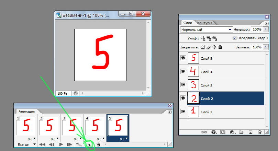
Task: Open the Всегда looping options dropdown
Action: click(x=27, y=144)
